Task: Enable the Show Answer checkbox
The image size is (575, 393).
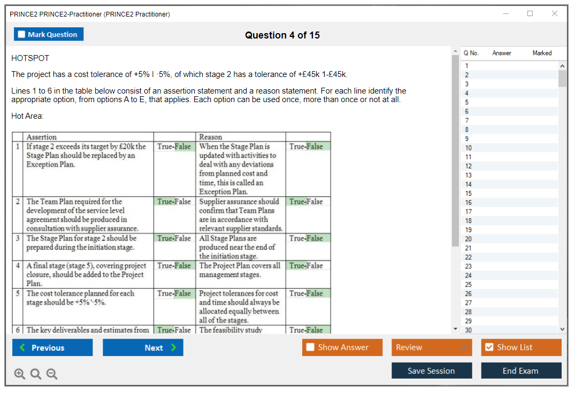Action: pyautogui.click(x=311, y=348)
